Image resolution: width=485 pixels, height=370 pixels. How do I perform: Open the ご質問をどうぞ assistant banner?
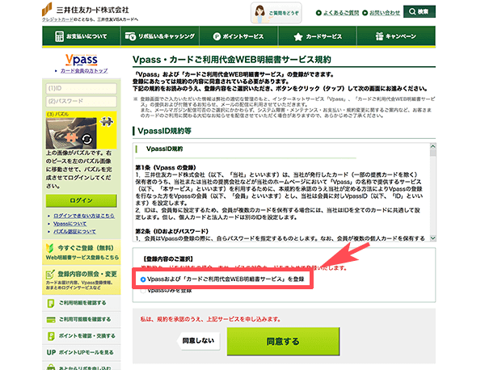pyautogui.click(x=276, y=13)
